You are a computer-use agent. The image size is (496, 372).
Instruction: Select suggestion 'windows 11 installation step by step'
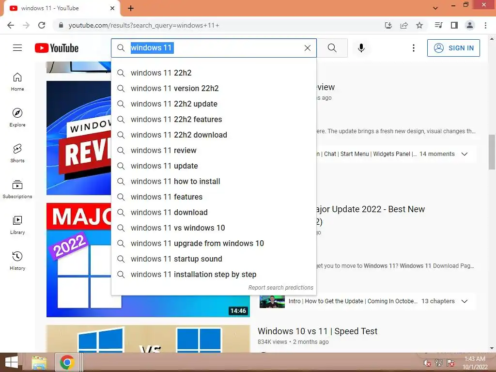click(x=214, y=274)
